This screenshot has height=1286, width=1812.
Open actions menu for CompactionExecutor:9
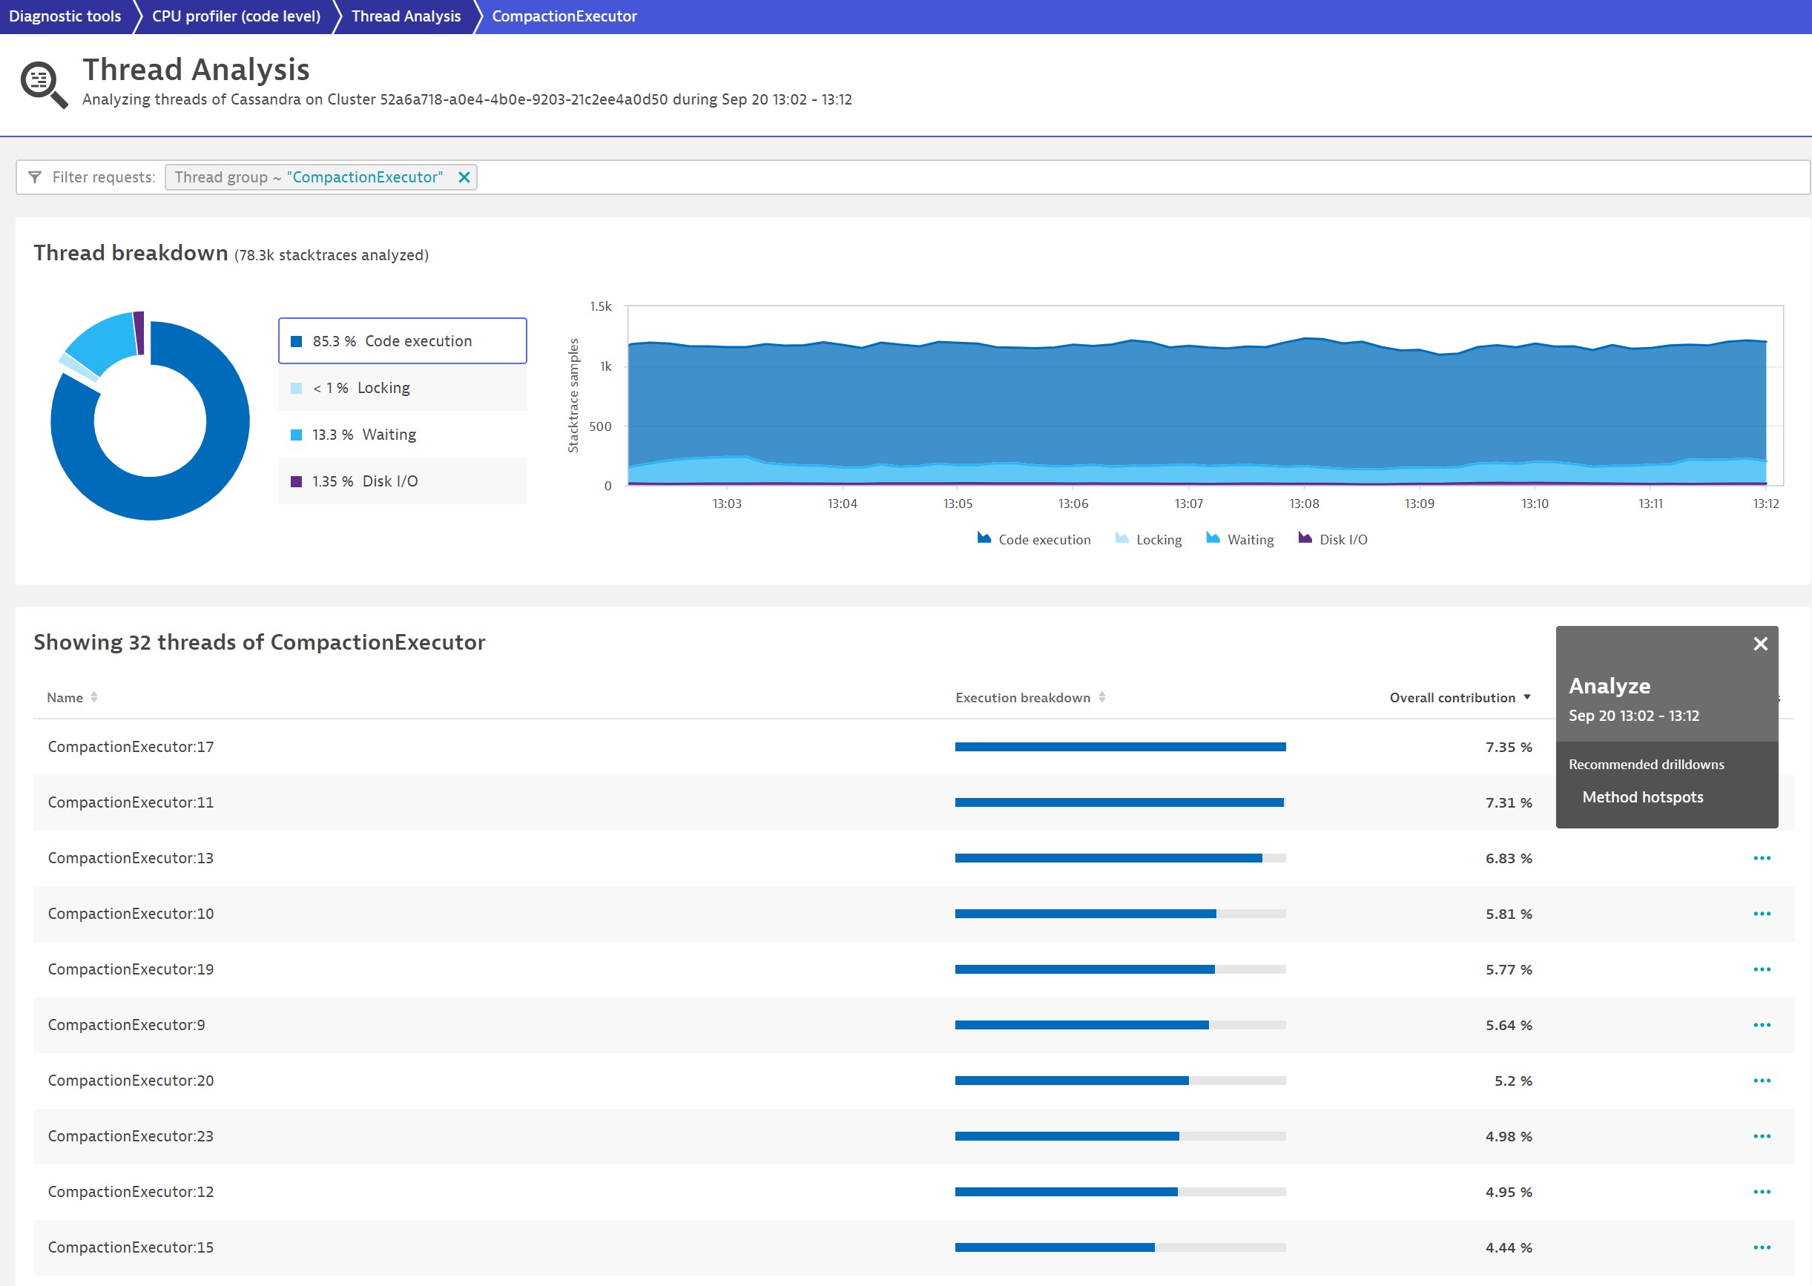coord(1762,1025)
